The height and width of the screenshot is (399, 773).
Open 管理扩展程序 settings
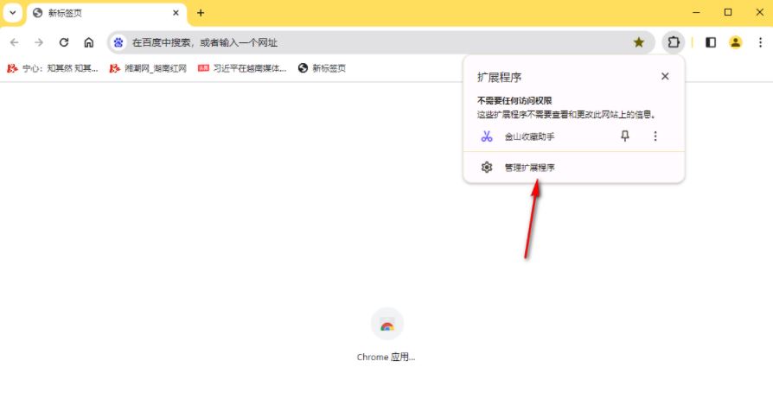coord(574,168)
